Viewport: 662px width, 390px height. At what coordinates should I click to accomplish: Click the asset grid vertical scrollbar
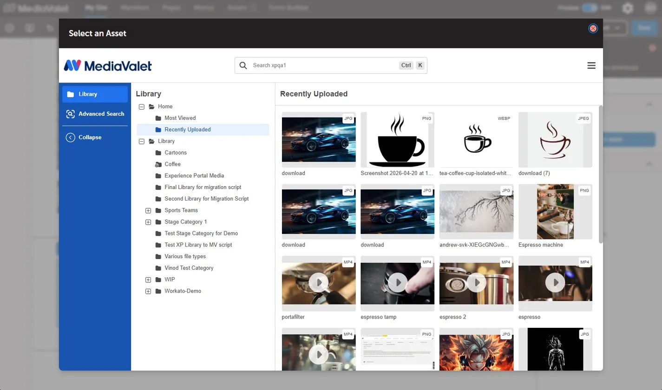(601, 174)
